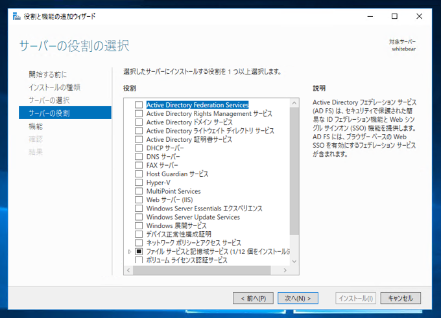Click roles list scroll down arrow
The height and width of the screenshot is (318, 441).
click(294, 261)
